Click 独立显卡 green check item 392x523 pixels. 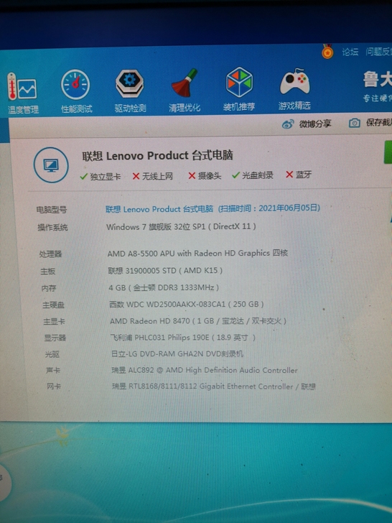[101, 176]
